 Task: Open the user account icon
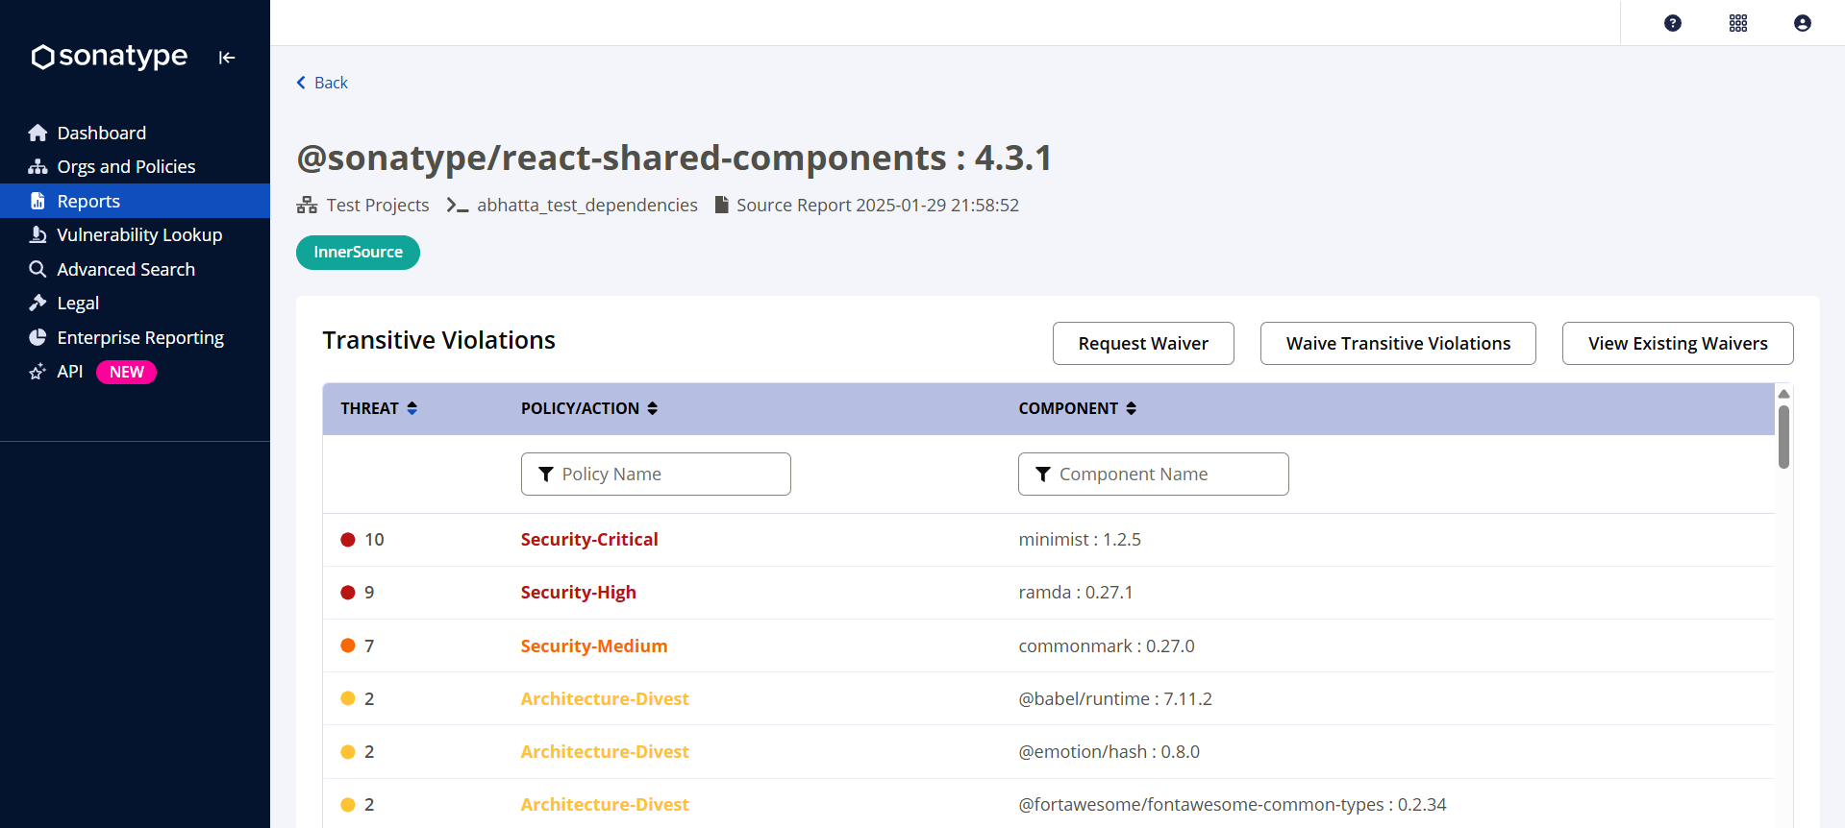pos(1803,23)
